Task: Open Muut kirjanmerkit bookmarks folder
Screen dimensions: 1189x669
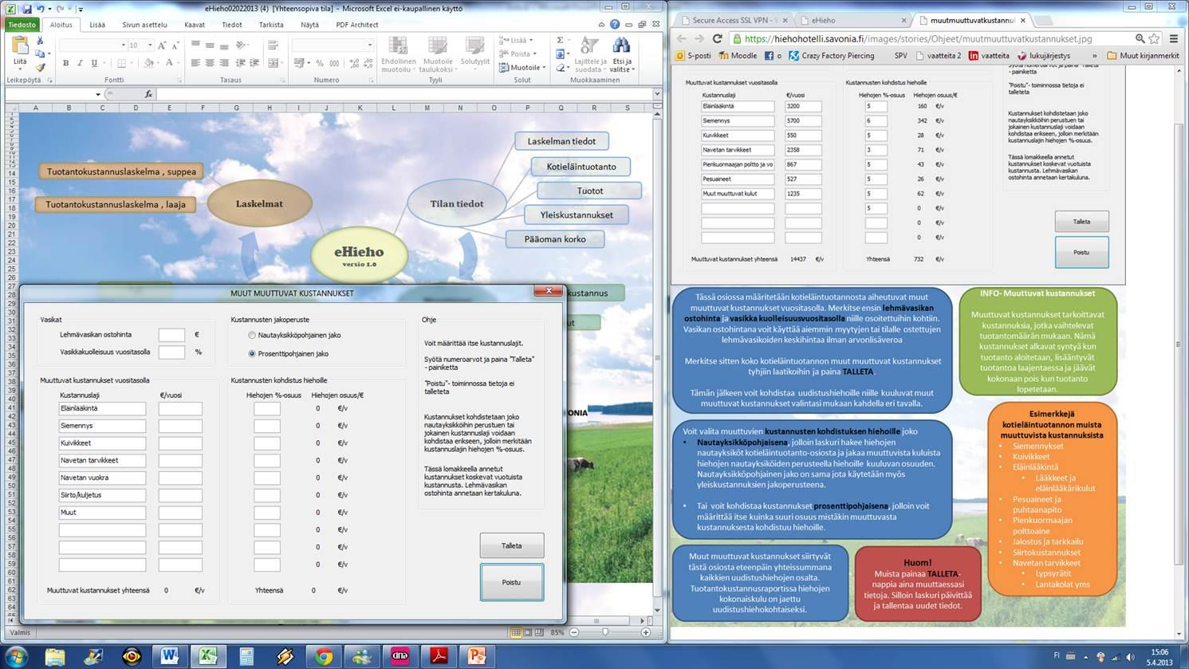Action: (1143, 56)
